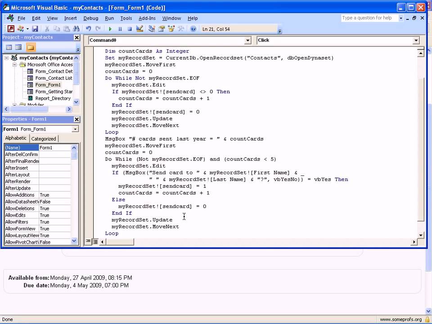The width and height of the screenshot is (432, 324).
Task: Click View Object icon in Project panel
Action: pos(18,47)
